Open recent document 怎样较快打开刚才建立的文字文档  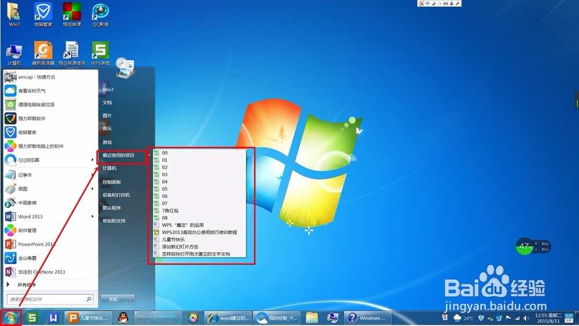200,254
